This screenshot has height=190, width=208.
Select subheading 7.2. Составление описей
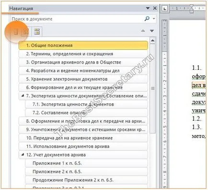pyautogui.click(x=86, y=113)
